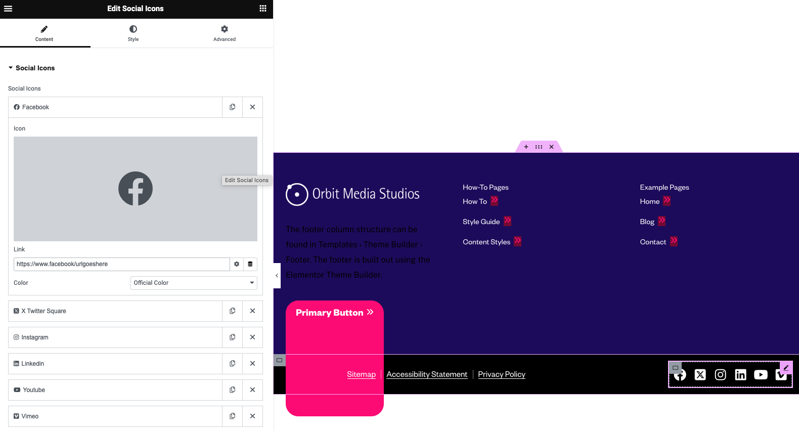Click the YouTube icon in footer
The width and height of the screenshot is (799, 431).
(761, 374)
